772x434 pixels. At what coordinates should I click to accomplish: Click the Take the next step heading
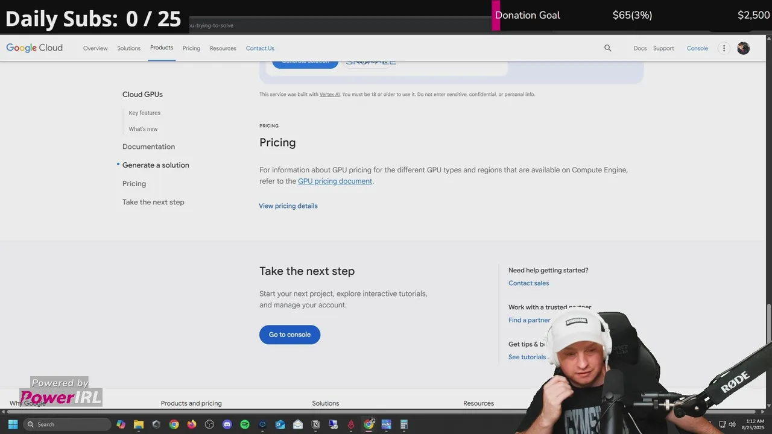point(307,271)
